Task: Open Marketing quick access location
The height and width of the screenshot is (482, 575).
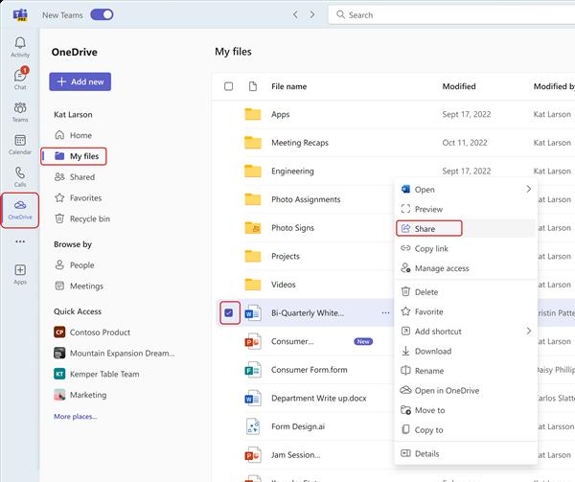Action: (x=80, y=395)
